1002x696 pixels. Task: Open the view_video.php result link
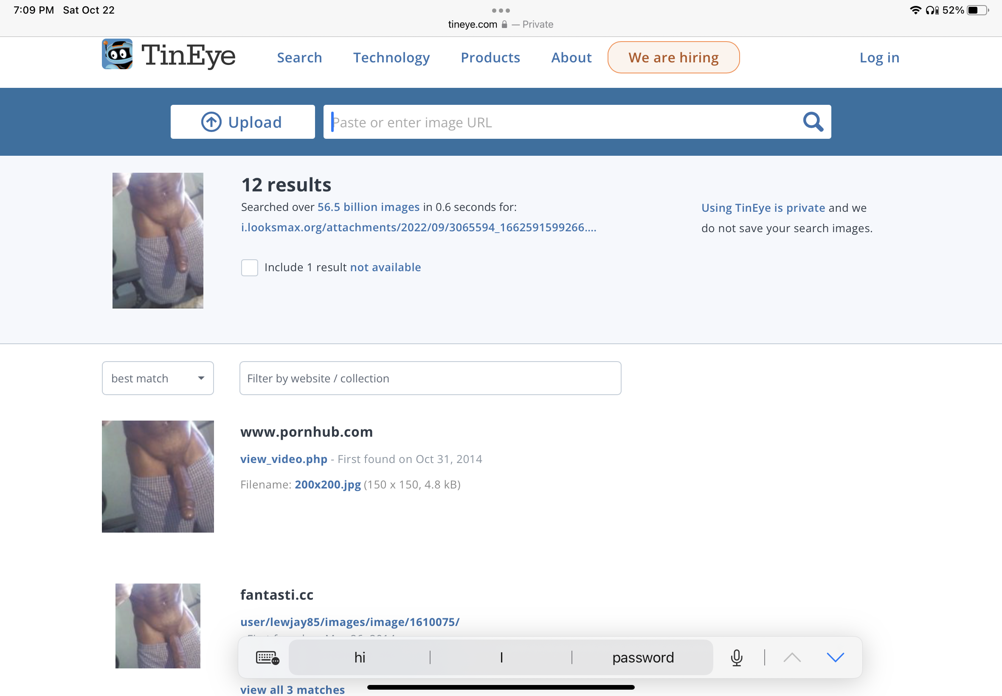pyautogui.click(x=284, y=459)
